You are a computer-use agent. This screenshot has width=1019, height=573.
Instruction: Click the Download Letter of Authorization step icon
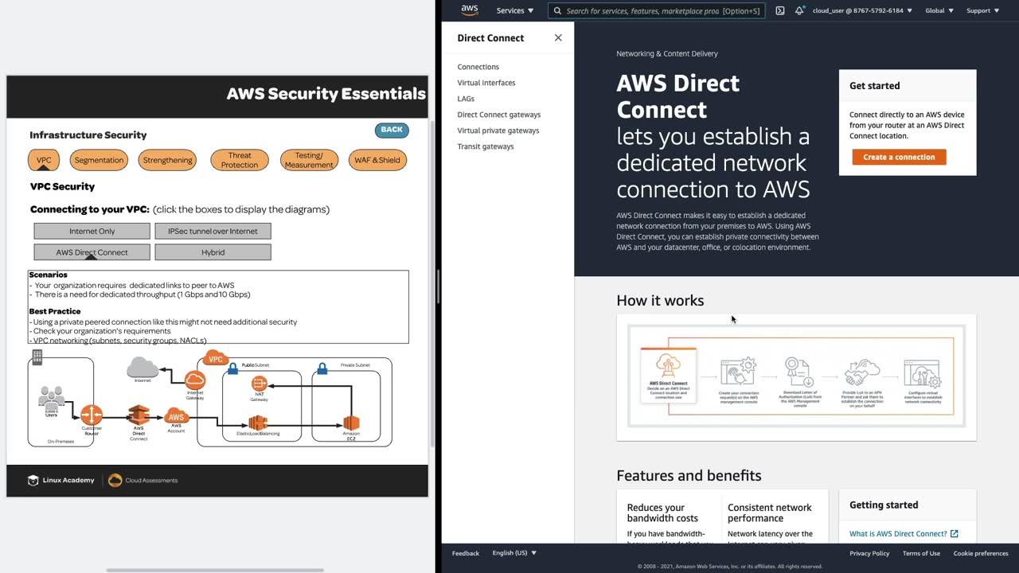click(x=798, y=371)
